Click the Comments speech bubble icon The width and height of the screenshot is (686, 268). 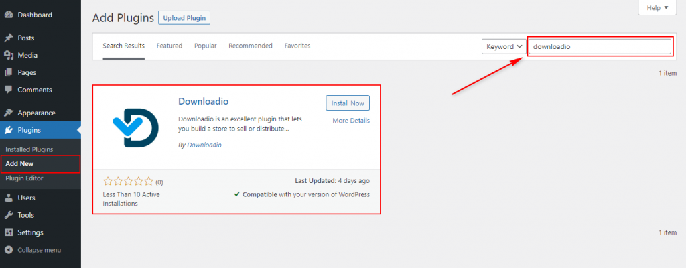coord(8,90)
